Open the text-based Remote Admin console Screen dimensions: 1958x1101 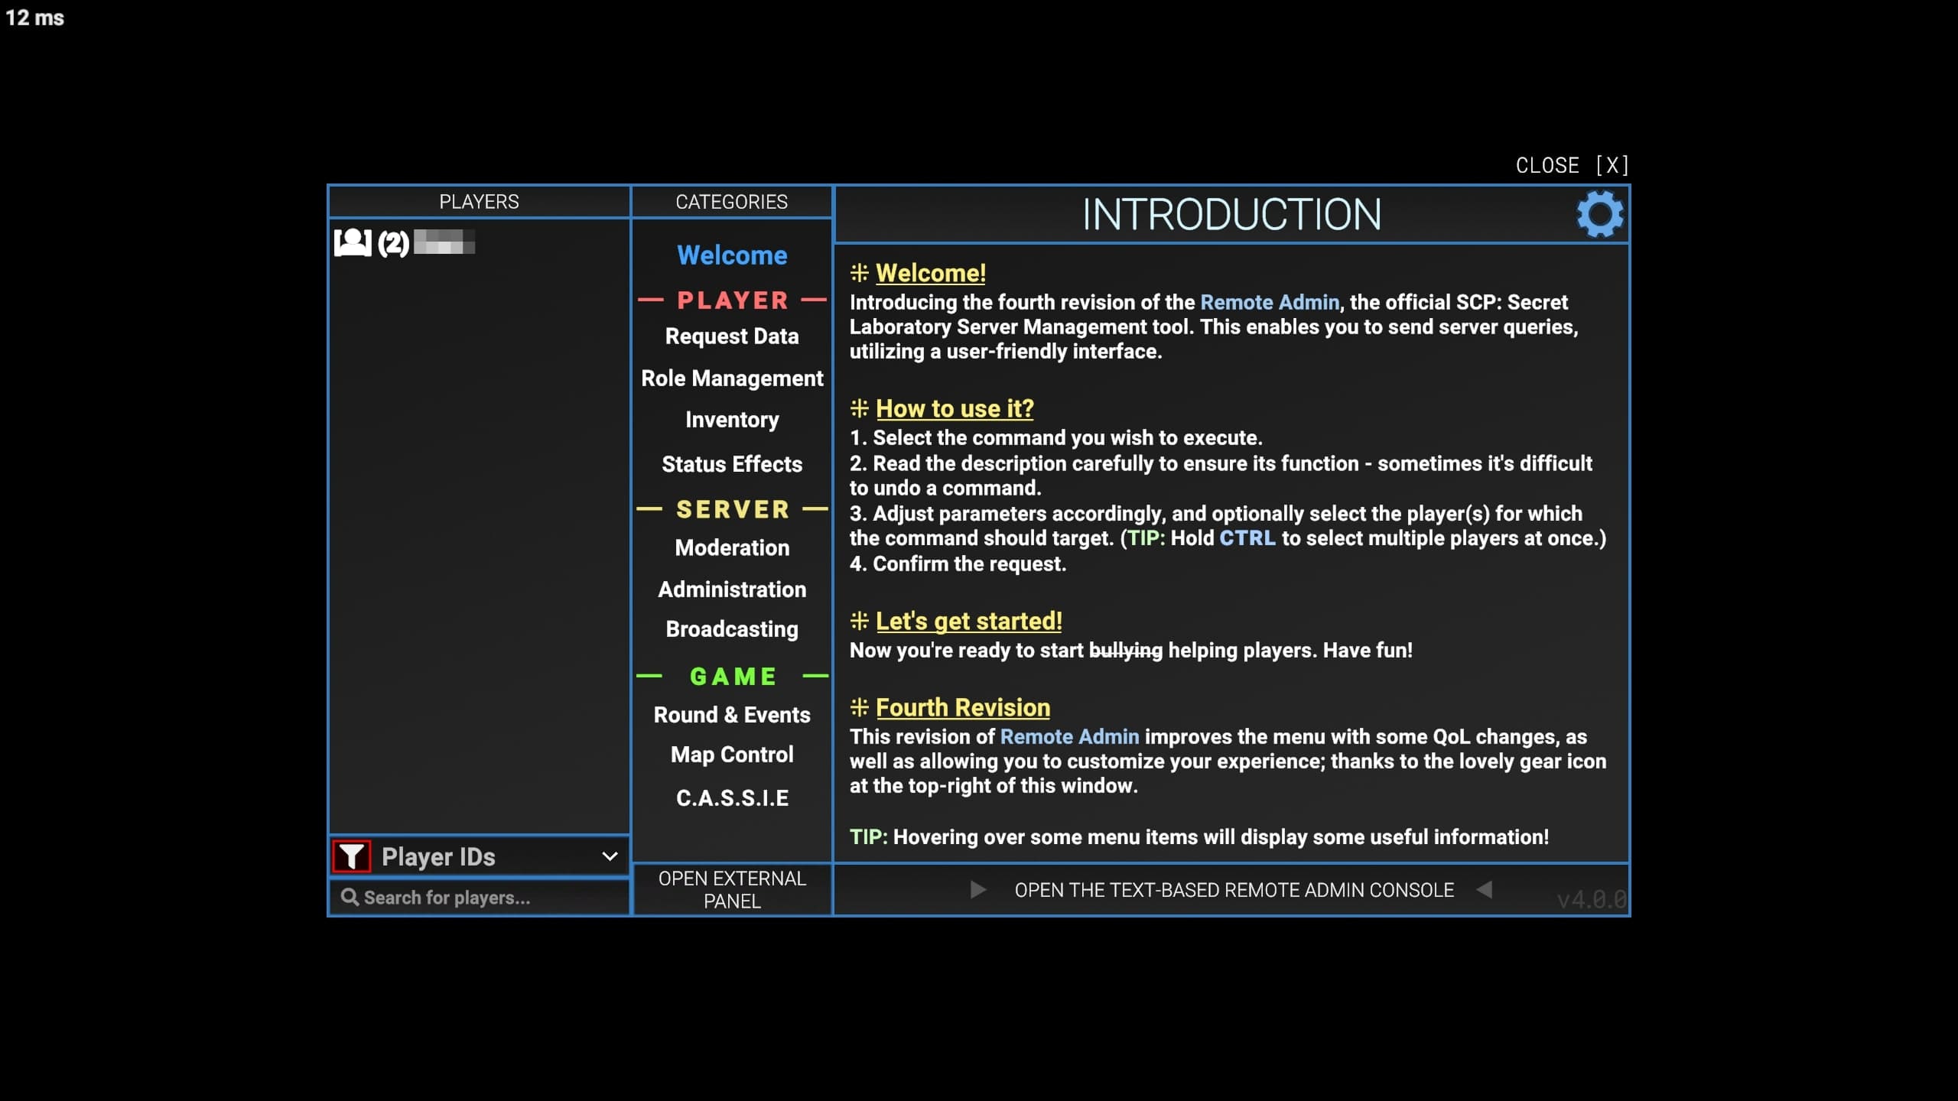[x=1233, y=890]
